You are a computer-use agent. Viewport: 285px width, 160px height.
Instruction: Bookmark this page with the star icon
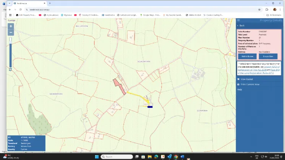(259, 10)
